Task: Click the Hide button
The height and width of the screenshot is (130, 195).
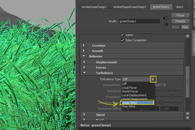Action: coord(185,27)
